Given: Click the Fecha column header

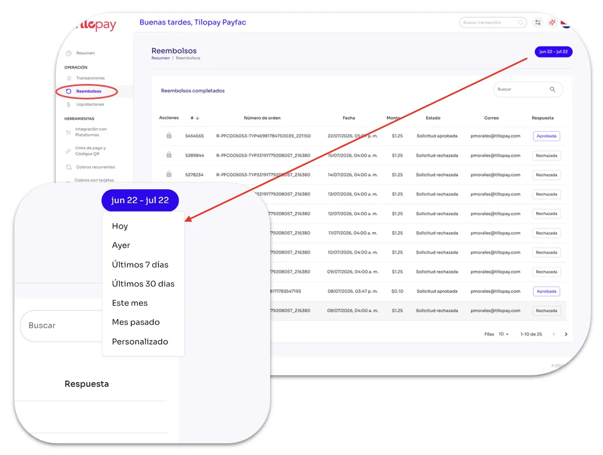Looking at the screenshot, I should tap(349, 118).
